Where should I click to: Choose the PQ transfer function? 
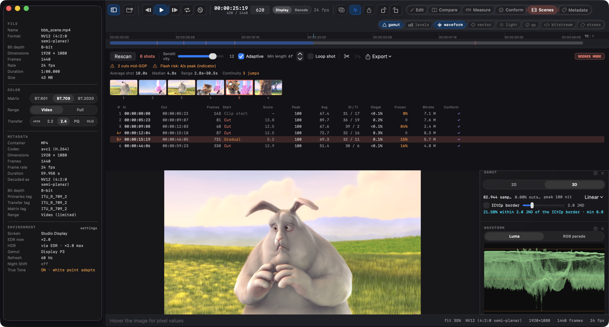click(x=77, y=121)
